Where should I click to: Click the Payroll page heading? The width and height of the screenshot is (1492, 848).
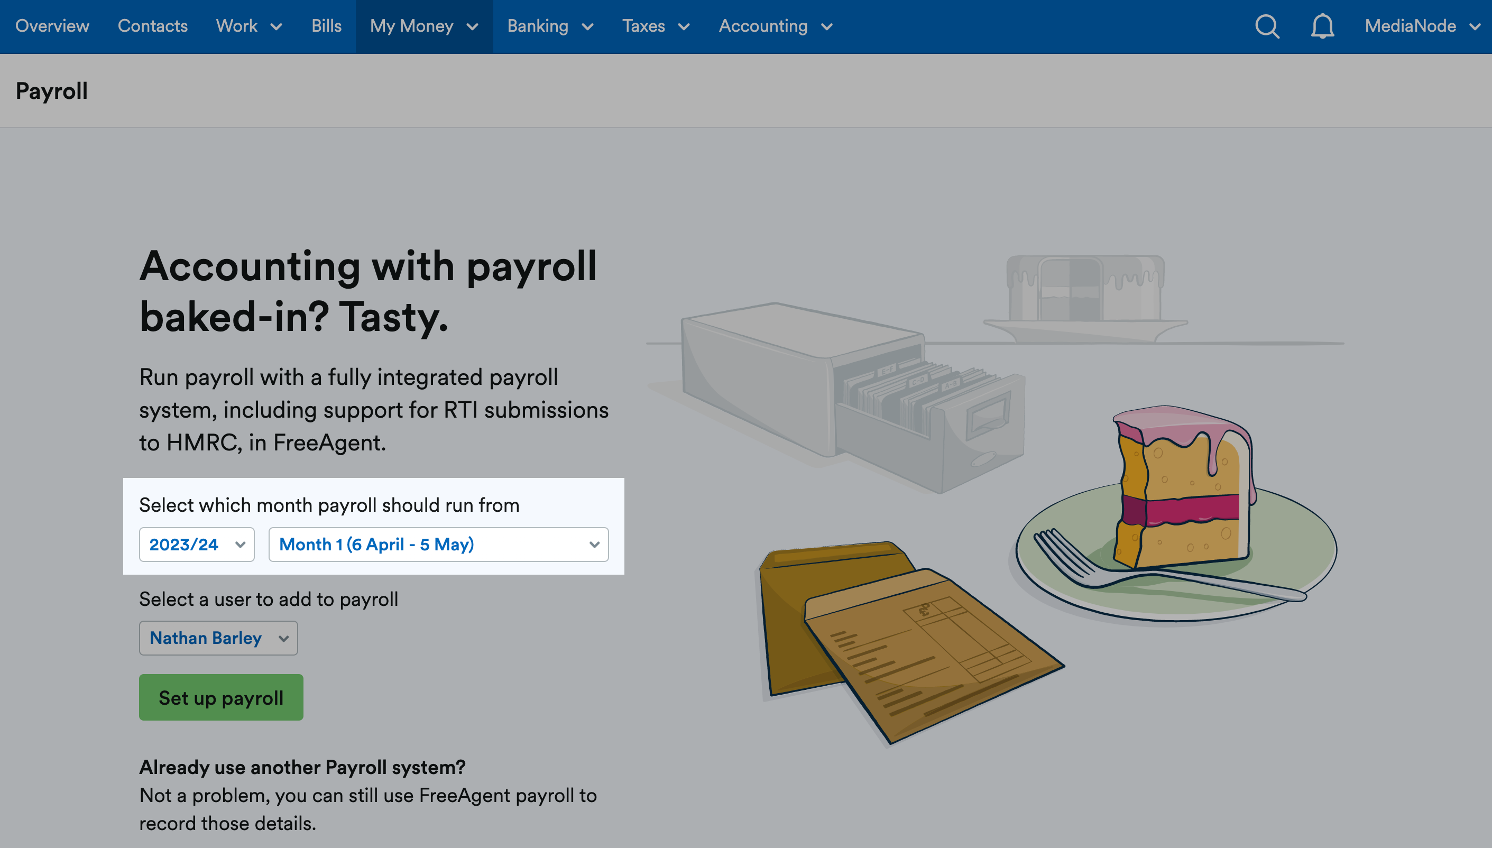click(52, 91)
